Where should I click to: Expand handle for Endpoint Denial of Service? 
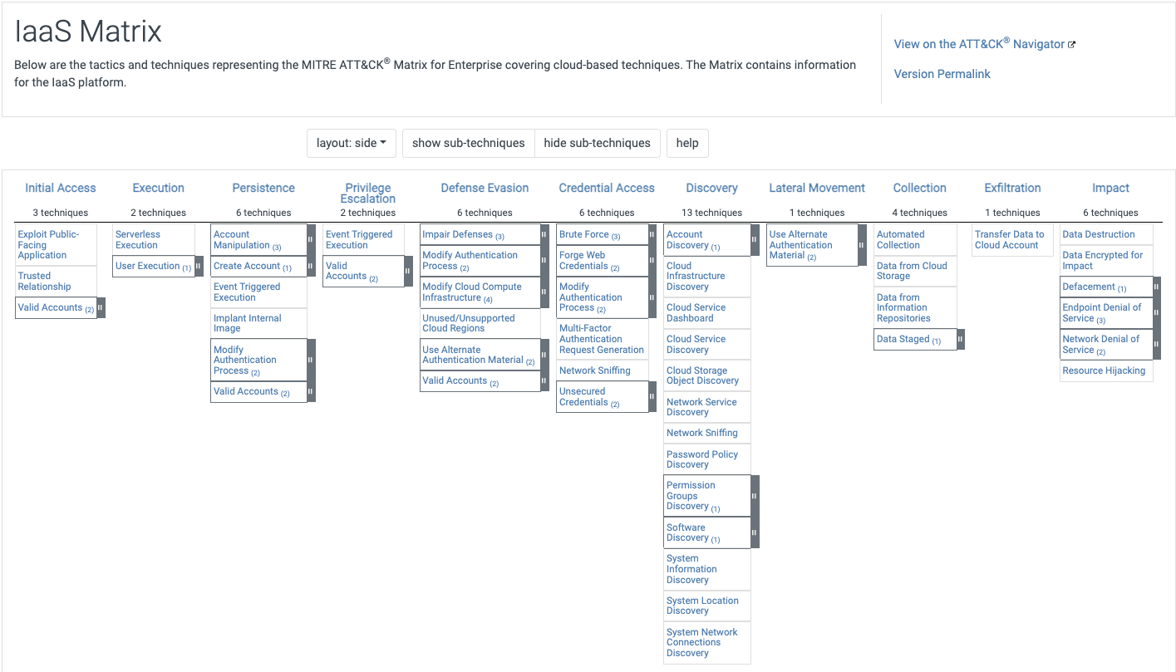(x=1156, y=313)
